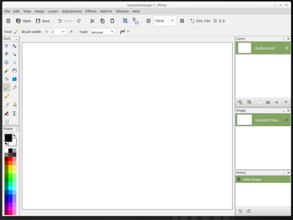Open the Adjustments menu
293x220 pixels.
point(71,11)
